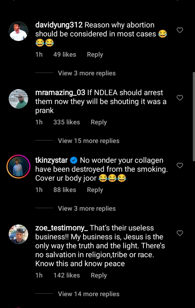Open davidyung312's profile picture
The width and height of the screenshot is (195, 308).
pos(18,31)
